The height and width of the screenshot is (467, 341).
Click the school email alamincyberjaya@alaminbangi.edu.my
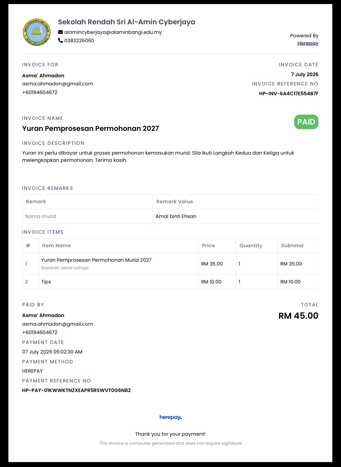113,32
